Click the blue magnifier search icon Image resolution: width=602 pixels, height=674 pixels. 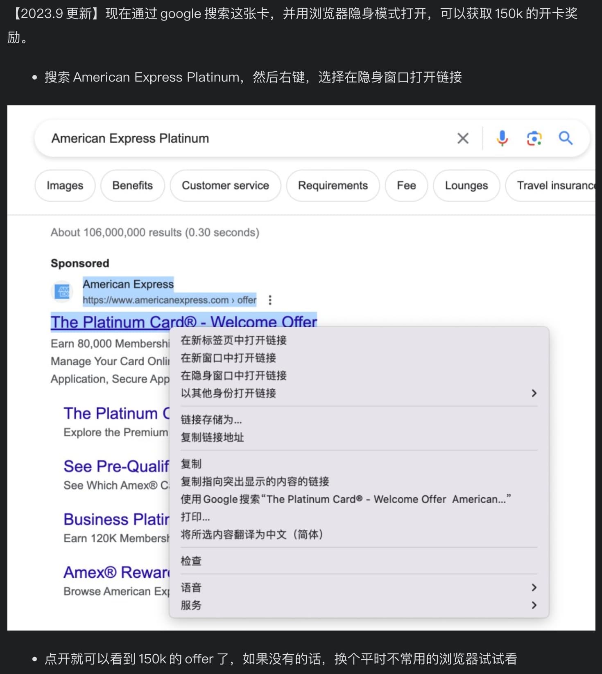click(x=566, y=138)
